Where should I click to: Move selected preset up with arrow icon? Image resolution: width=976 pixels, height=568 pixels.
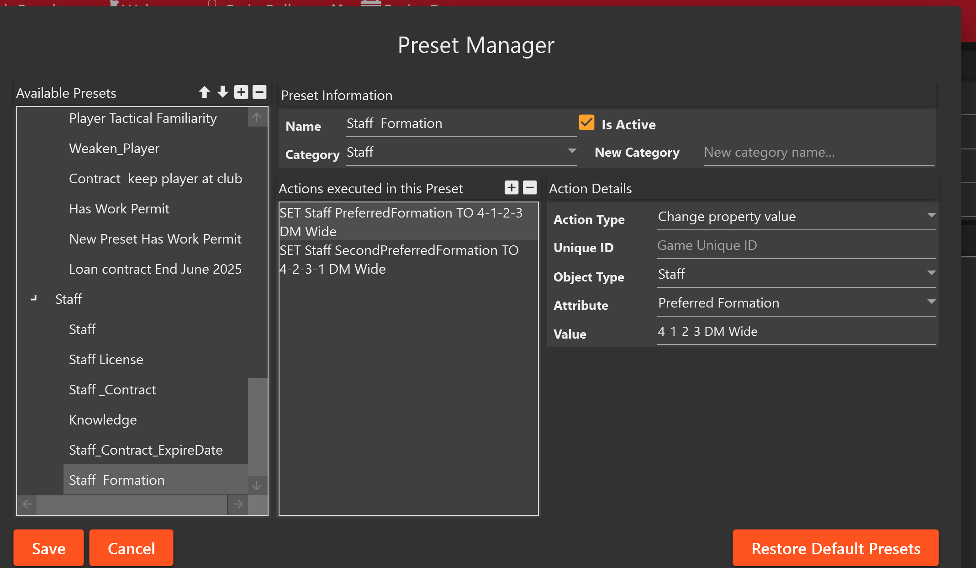click(204, 92)
